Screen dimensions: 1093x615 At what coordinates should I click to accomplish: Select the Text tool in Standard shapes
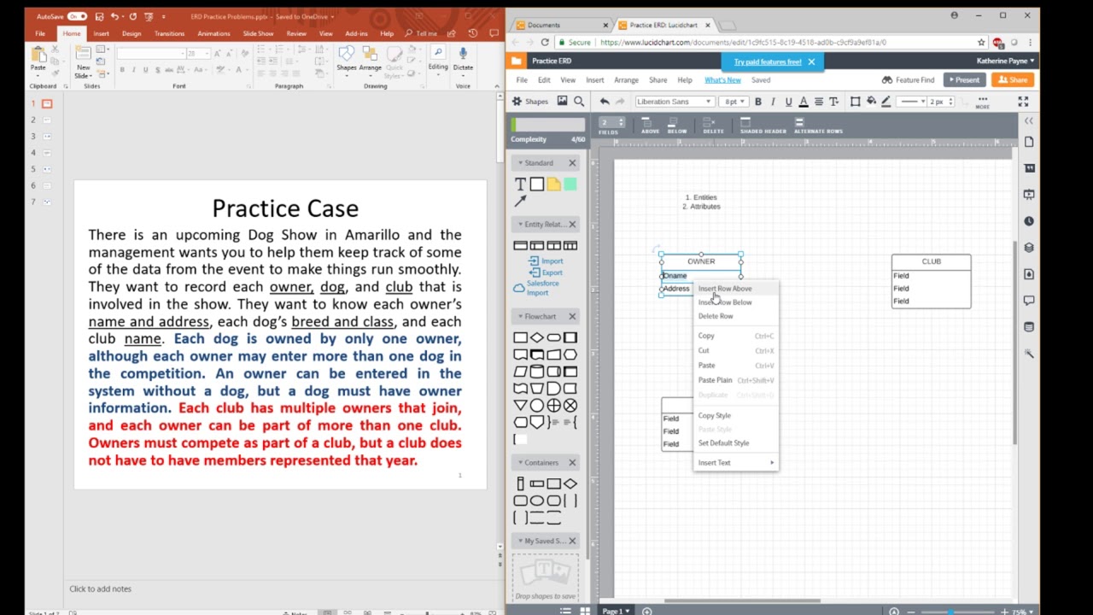[520, 184]
